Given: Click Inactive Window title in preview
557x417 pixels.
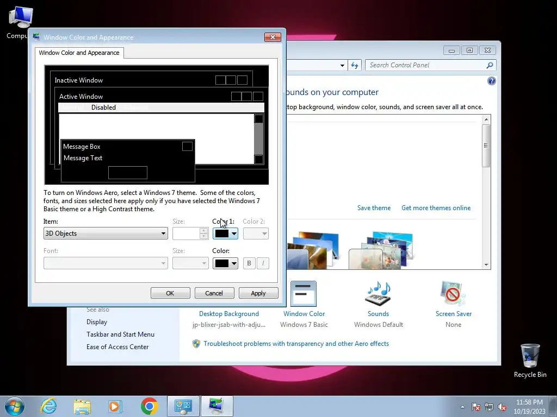Looking at the screenshot, I should pyautogui.click(x=79, y=80).
